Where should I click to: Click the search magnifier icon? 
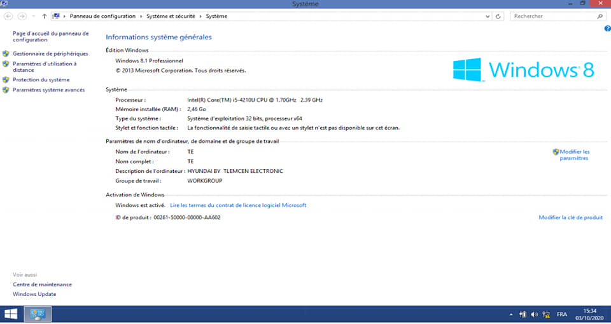point(600,17)
